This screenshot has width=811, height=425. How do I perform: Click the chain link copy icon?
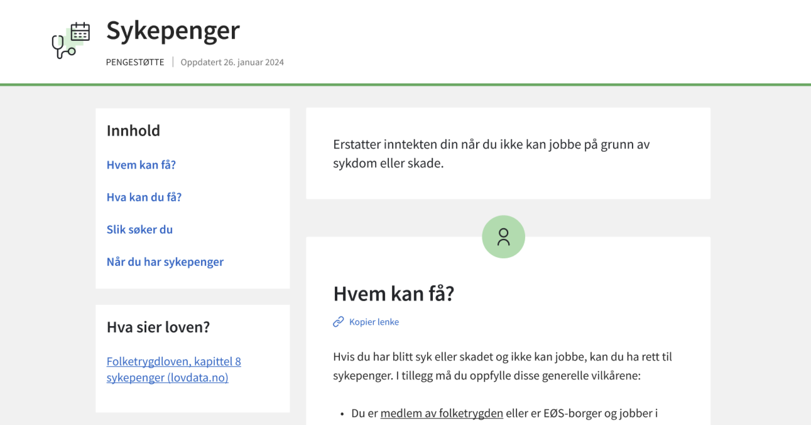[338, 322]
